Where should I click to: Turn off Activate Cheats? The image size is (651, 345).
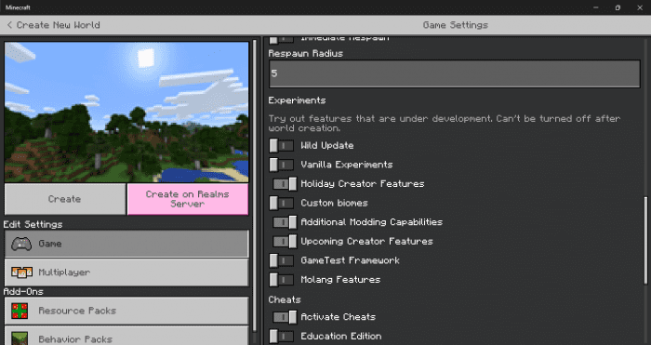click(285, 317)
